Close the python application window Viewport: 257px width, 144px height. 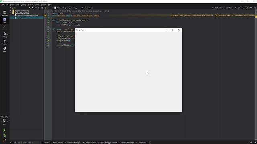point(179,30)
